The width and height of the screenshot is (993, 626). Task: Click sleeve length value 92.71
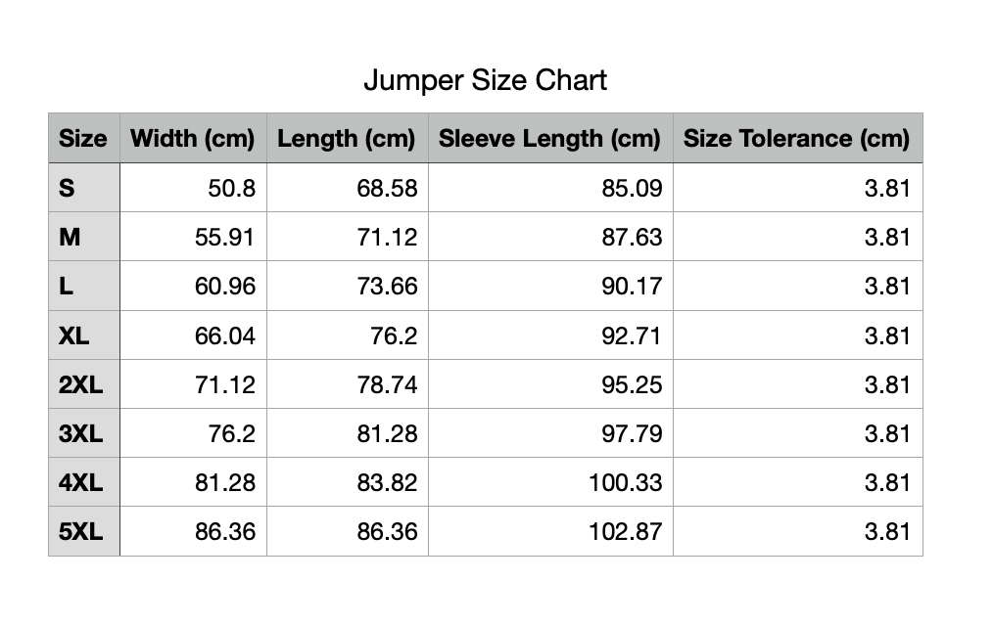coord(632,335)
